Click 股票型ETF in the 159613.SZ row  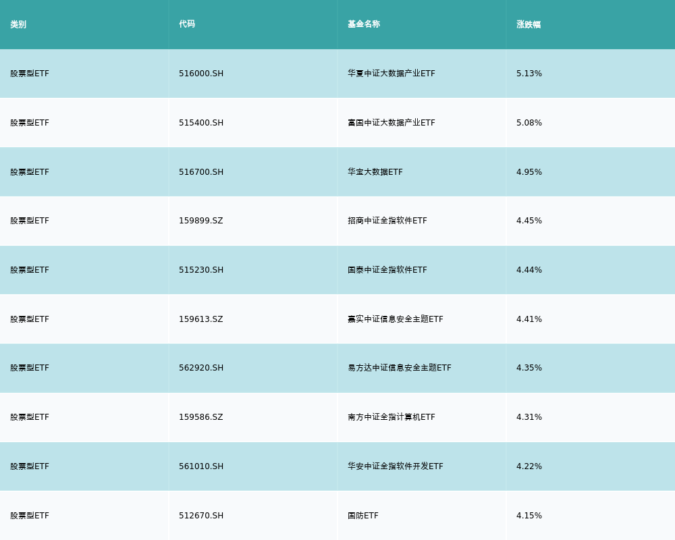pos(30,319)
